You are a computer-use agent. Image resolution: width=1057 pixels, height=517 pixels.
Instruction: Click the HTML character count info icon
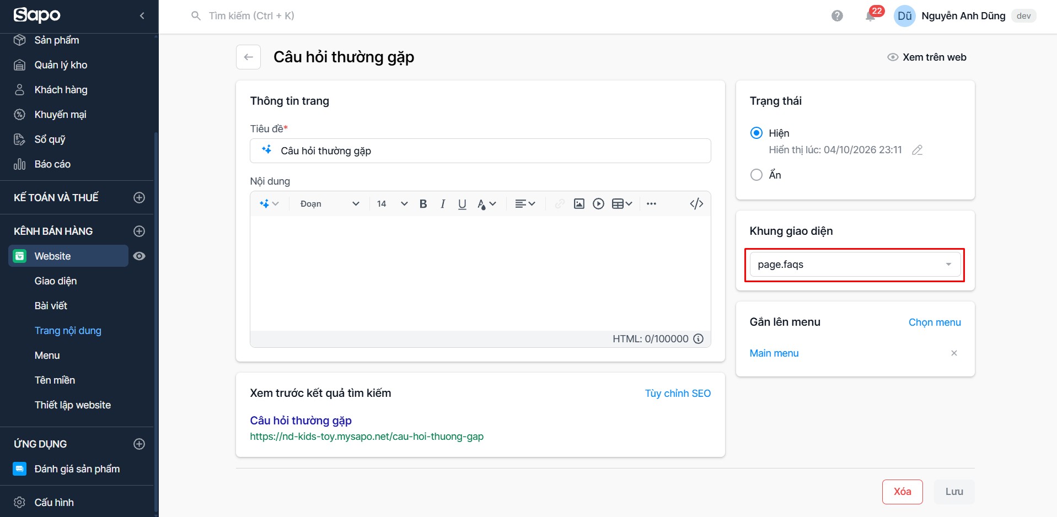coord(698,339)
